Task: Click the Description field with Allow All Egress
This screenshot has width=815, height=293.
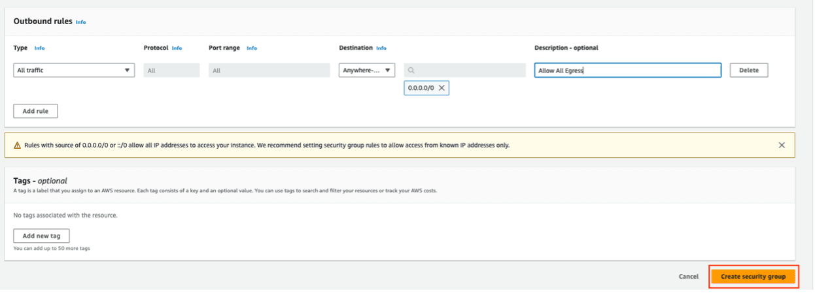Action: (x=627, y=70)
